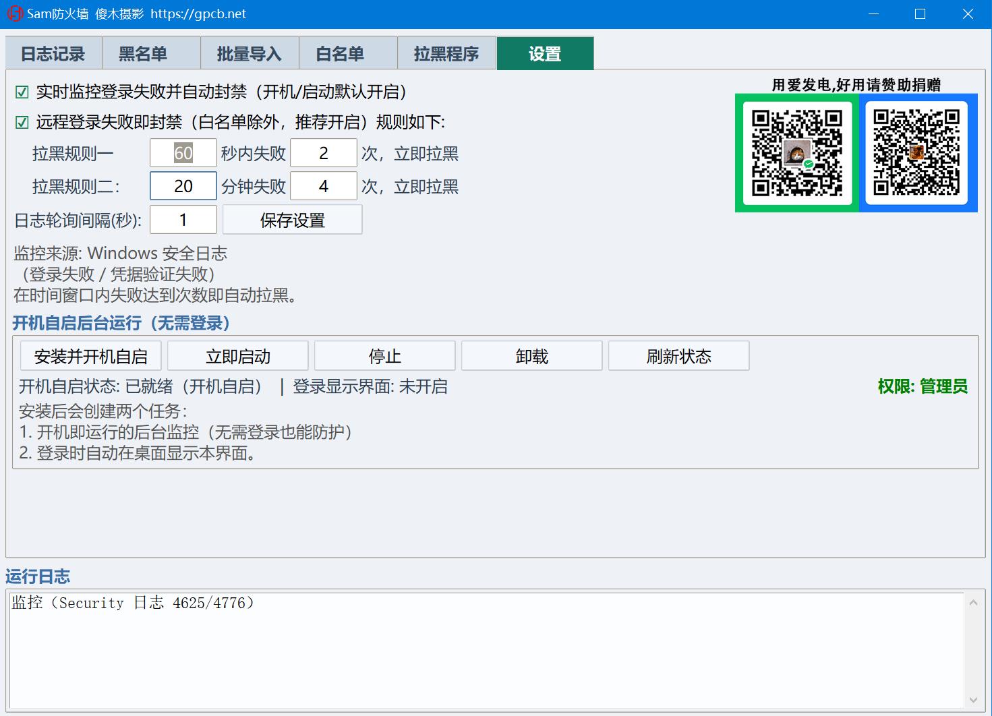Click the 用爱发电,好用请赞助捐赠 caption

point(856,85)
